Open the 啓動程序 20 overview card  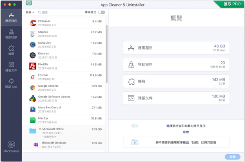176,65
